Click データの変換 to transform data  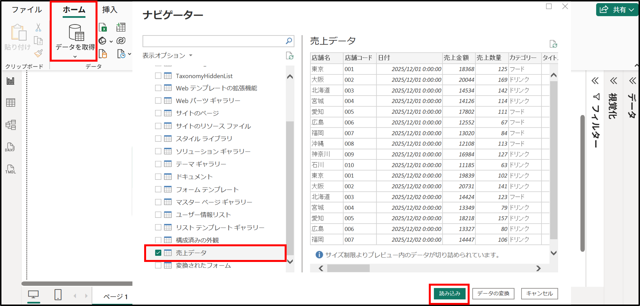pos(493,293)
